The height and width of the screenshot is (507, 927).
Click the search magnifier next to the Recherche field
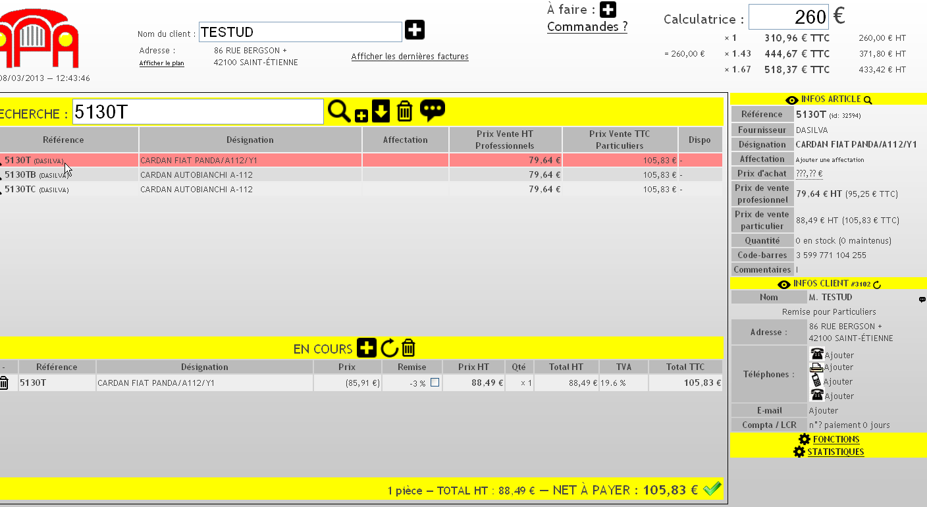339,111
